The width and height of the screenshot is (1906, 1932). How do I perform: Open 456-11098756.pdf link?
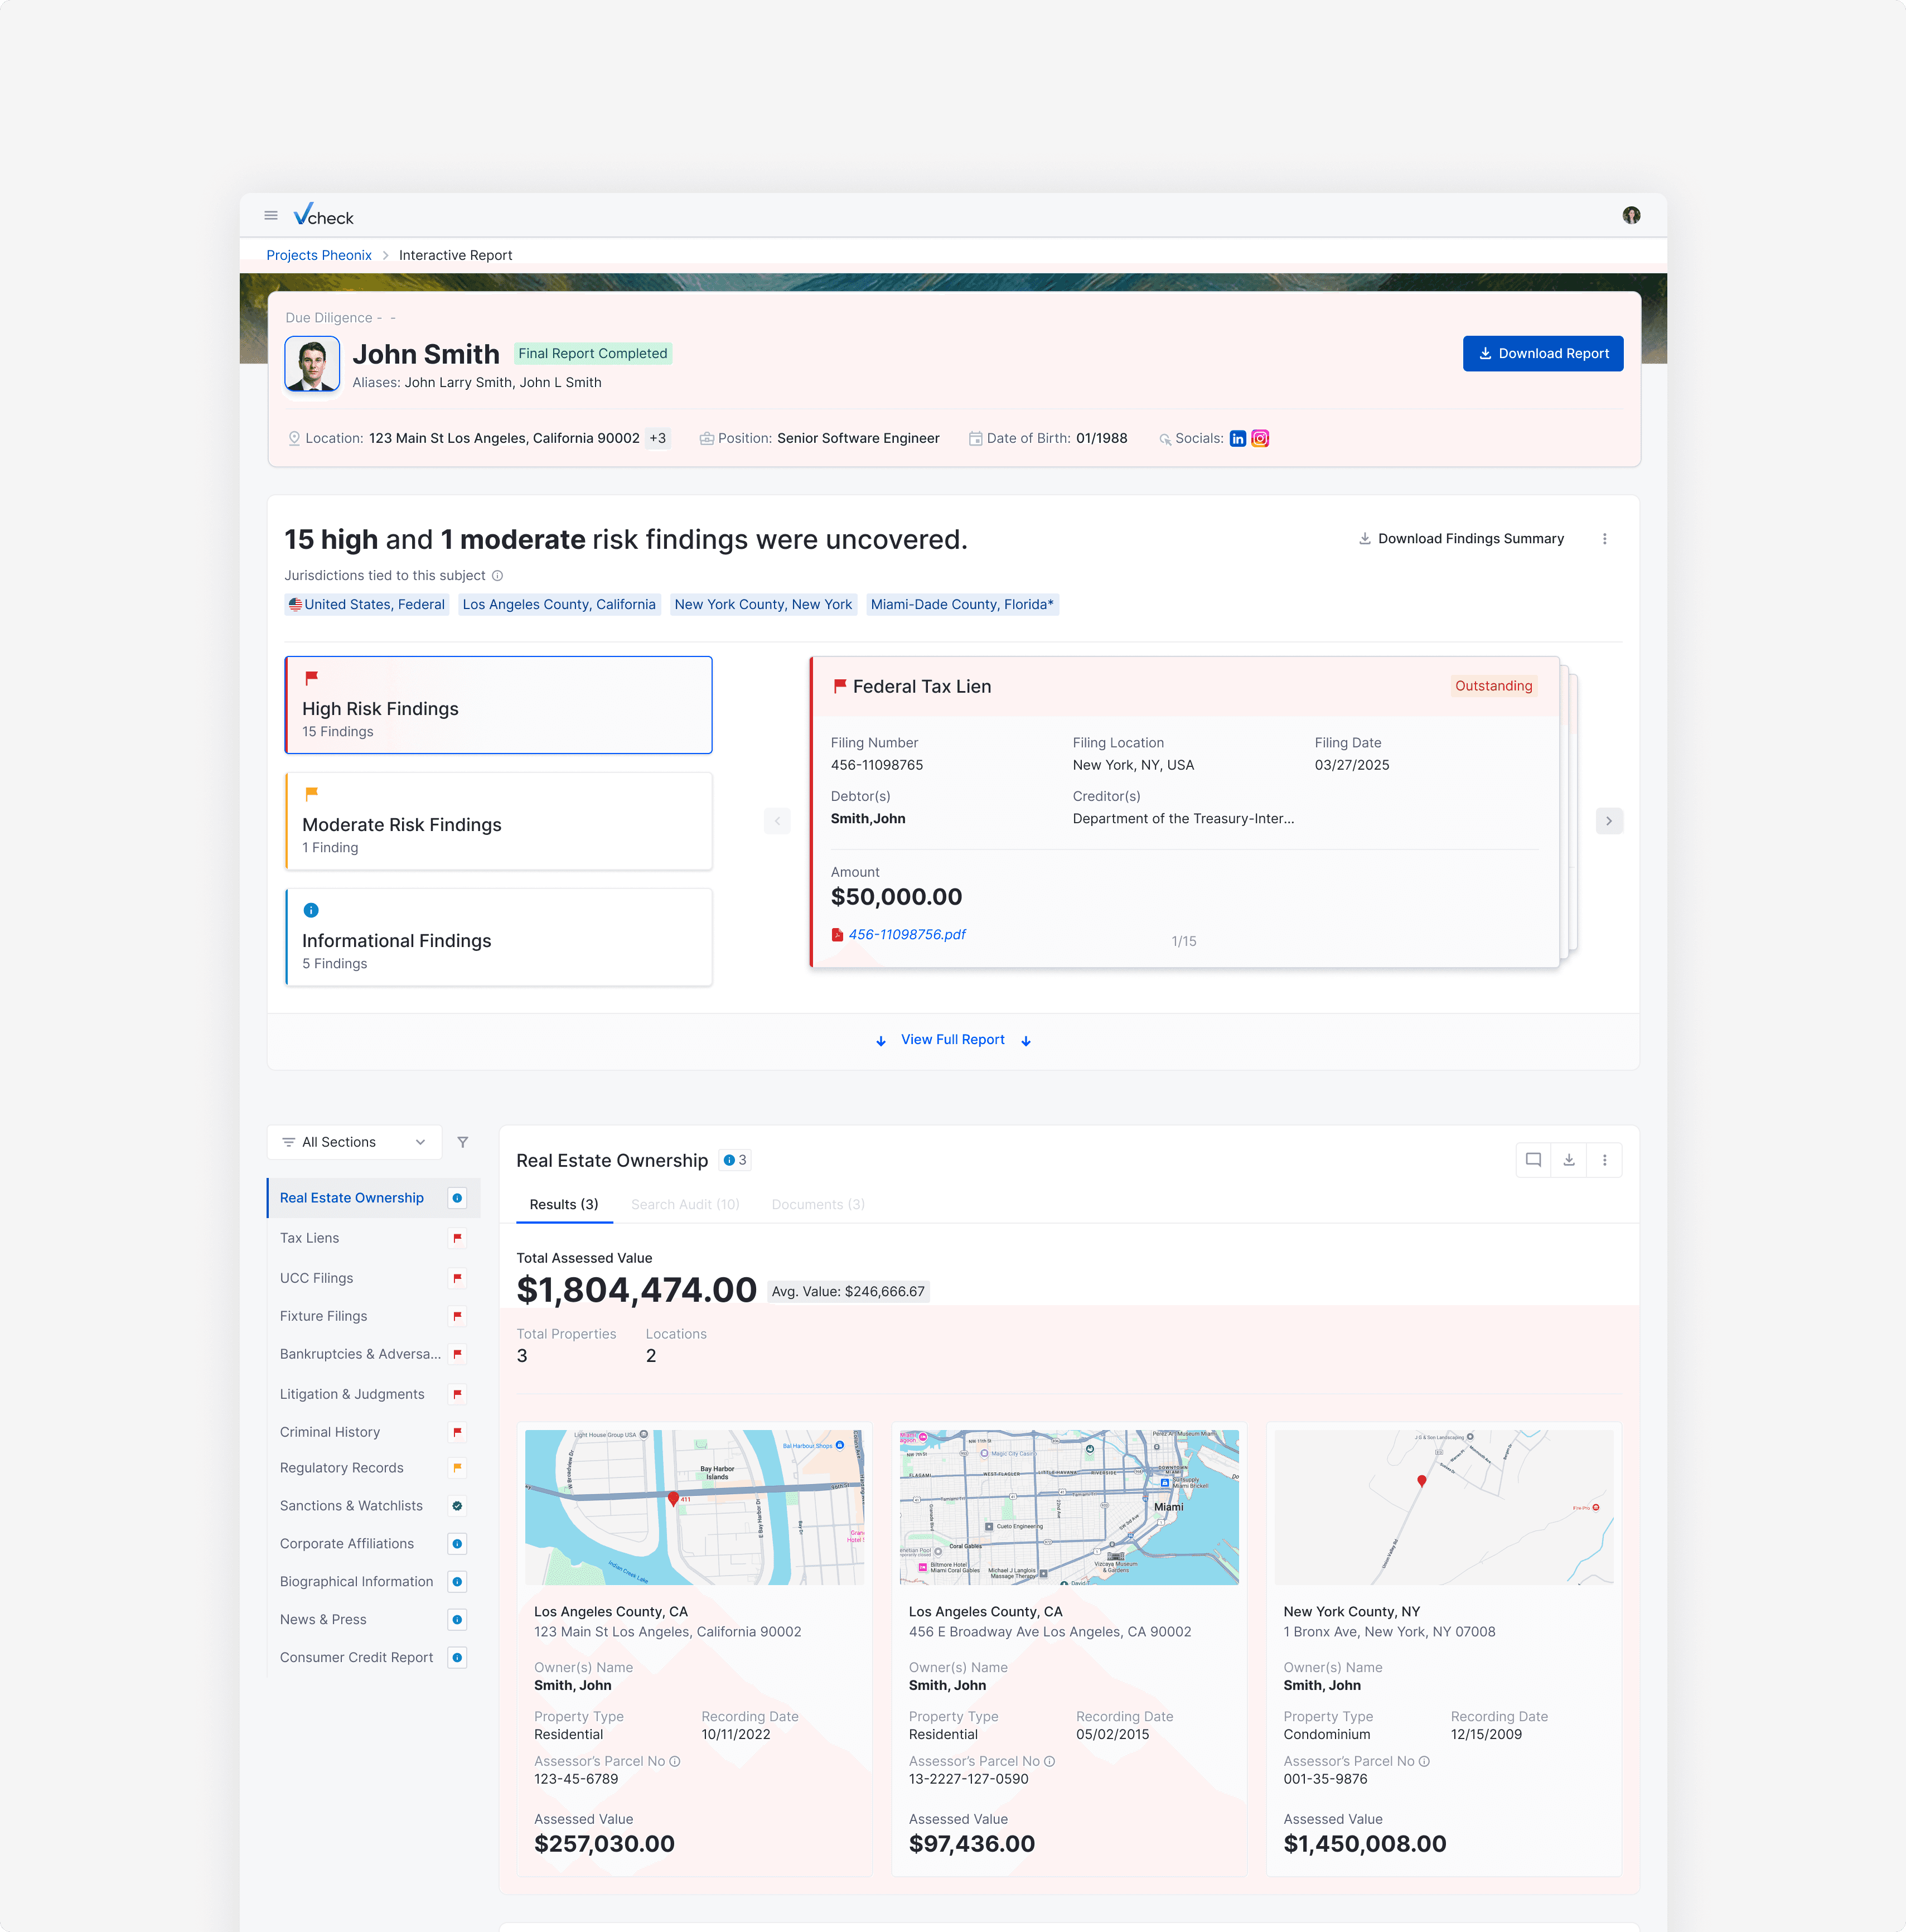coord(906,935)
